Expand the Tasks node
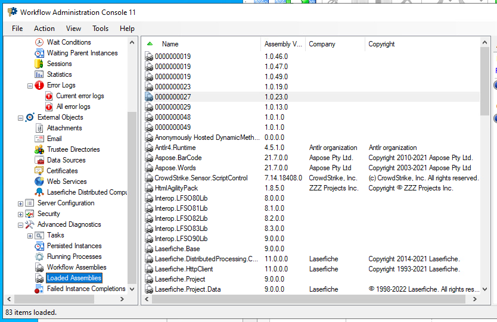 tap(30, 236)
